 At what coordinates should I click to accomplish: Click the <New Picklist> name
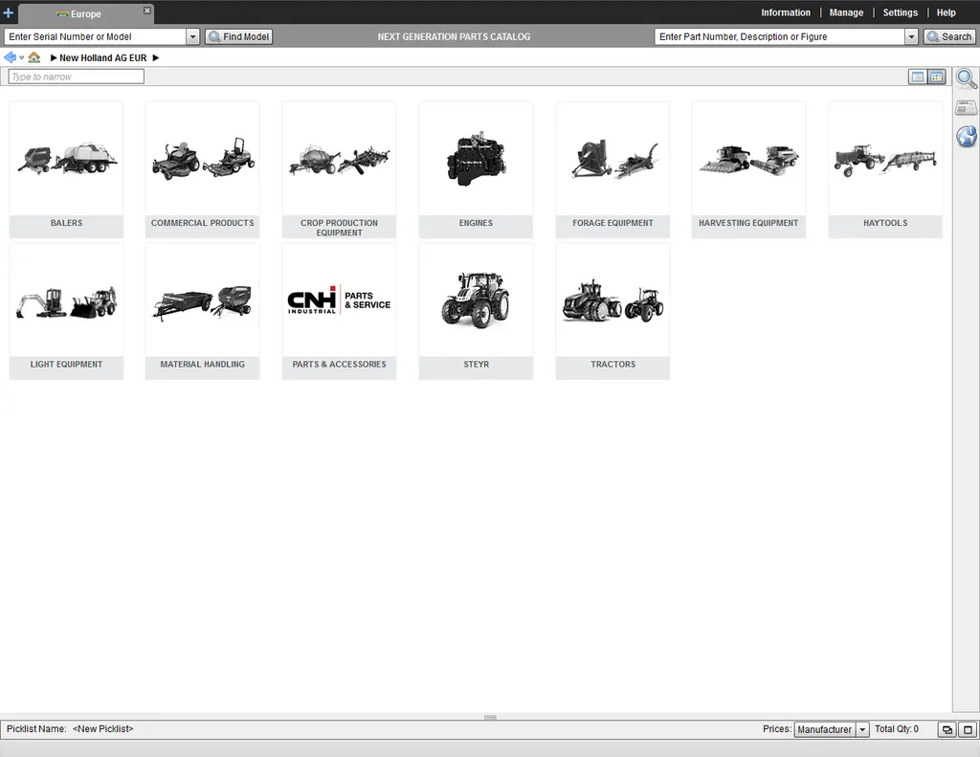pyautogui.click(x=103, y=729)
